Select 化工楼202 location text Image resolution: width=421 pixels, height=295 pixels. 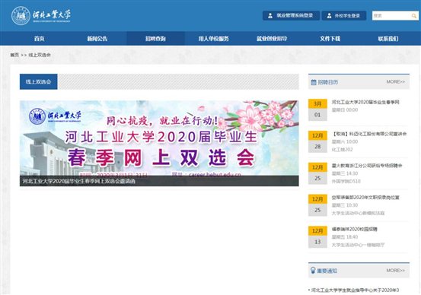tap(342, 150)
